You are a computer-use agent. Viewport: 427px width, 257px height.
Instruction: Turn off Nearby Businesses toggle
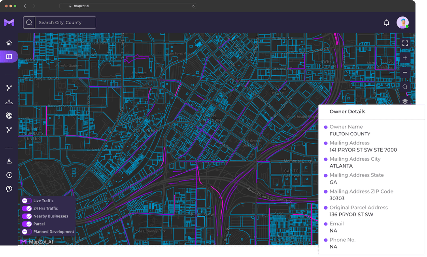(27, 216)
